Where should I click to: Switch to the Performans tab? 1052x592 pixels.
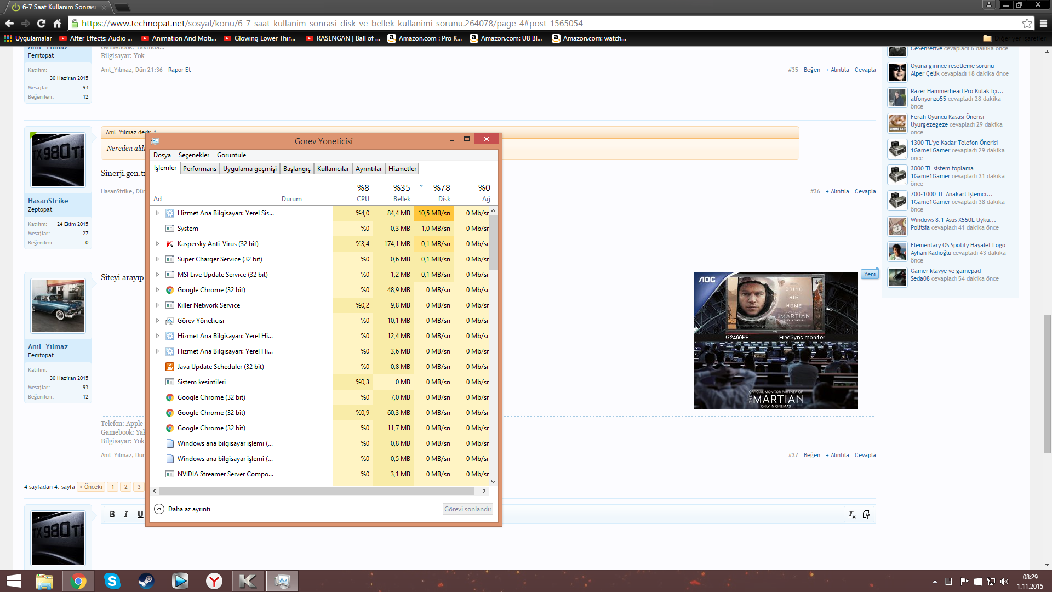(x=199, y=169)
